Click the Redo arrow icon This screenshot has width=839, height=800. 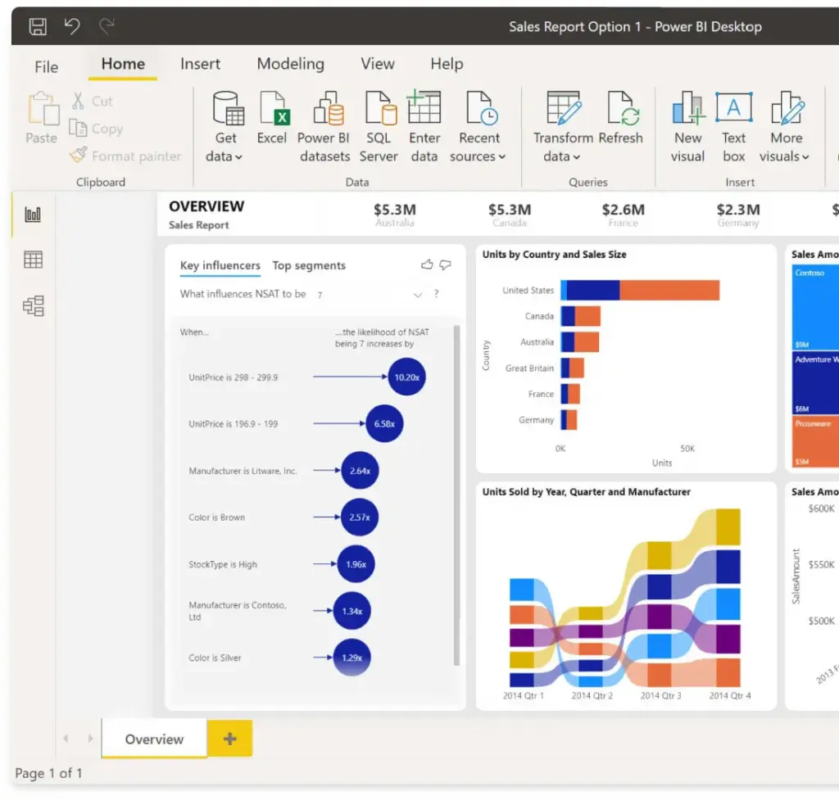(x=107, y=25)
